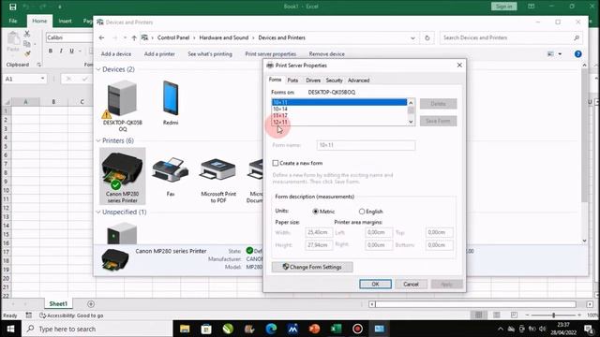The image size is (600, 337).
Task: Open the address bar history dropdown
Action: [x=412, y=37]
